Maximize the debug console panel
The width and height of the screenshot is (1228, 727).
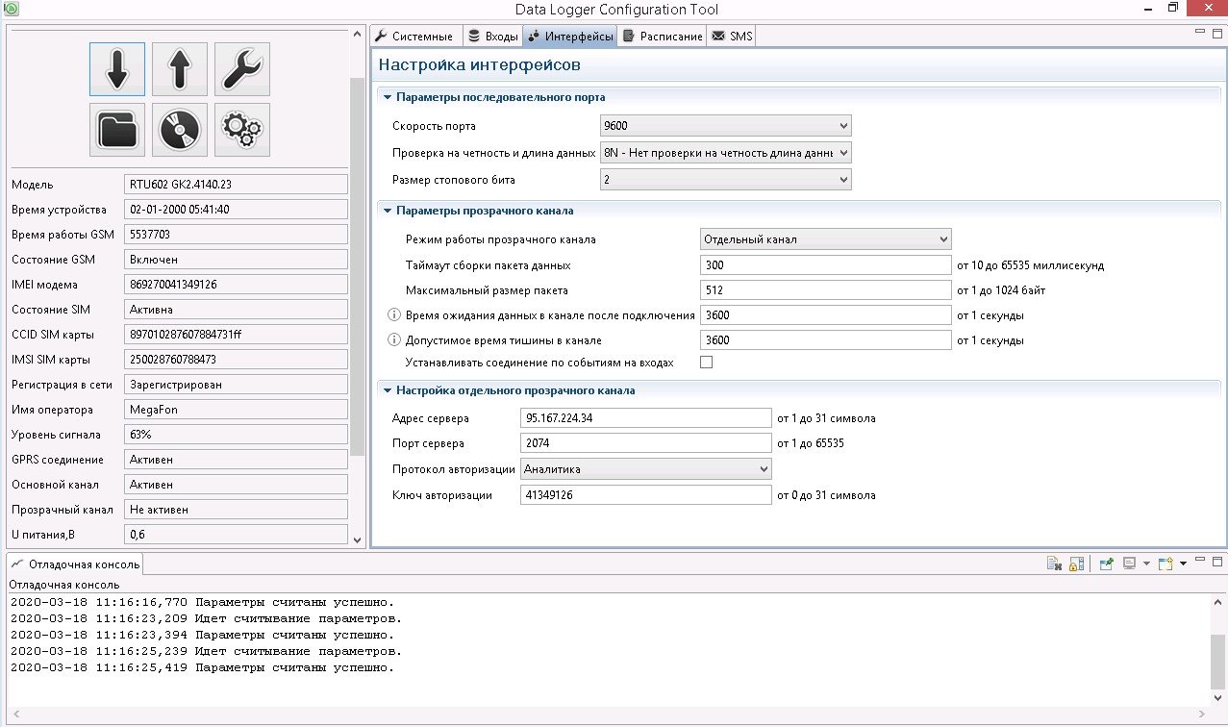point(1217,561)
